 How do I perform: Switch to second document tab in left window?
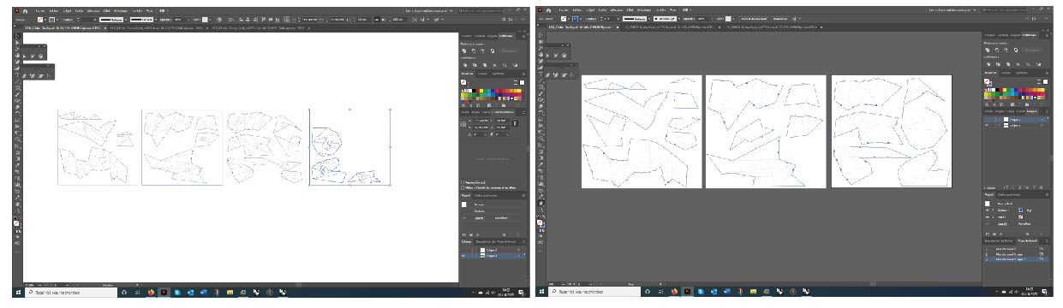158,28
